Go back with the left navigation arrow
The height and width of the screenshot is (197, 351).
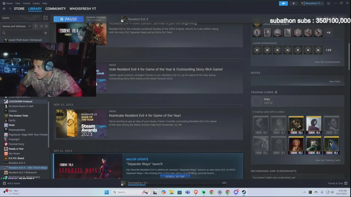pos(4,9)
